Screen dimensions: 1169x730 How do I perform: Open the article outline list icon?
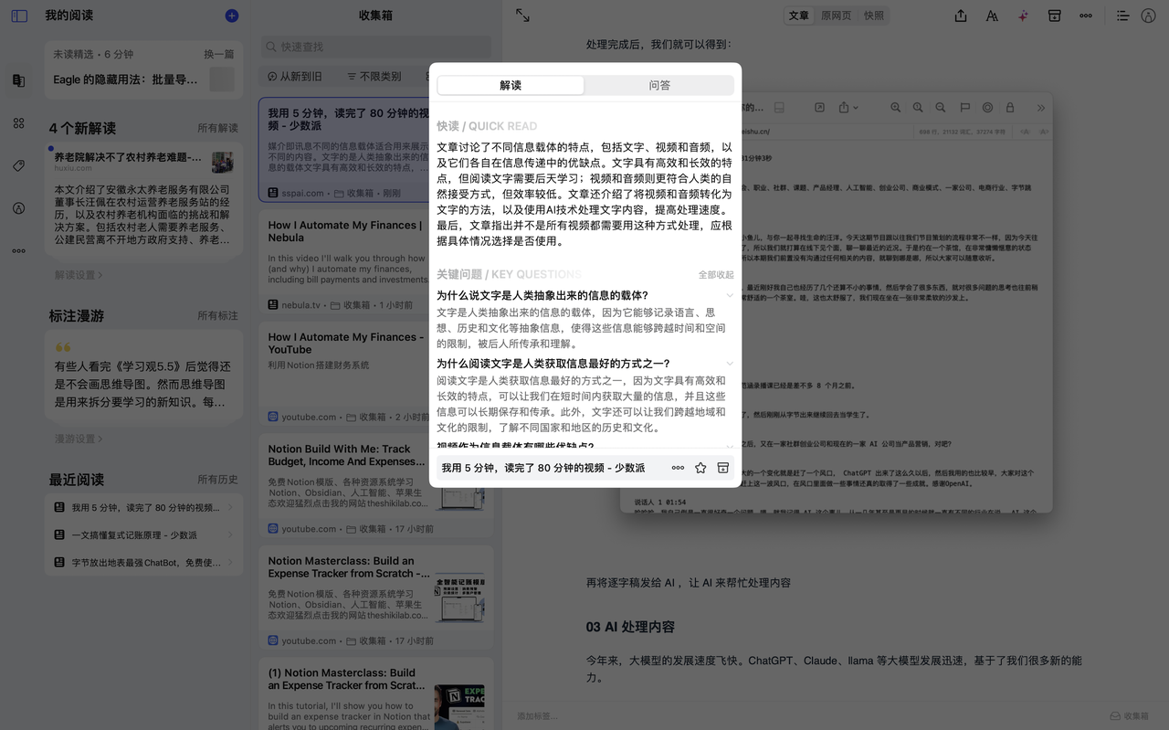[x=1123, y=16]
